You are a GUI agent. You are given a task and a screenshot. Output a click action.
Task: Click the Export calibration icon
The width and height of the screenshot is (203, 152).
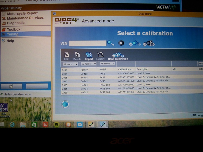click(100, 55)
